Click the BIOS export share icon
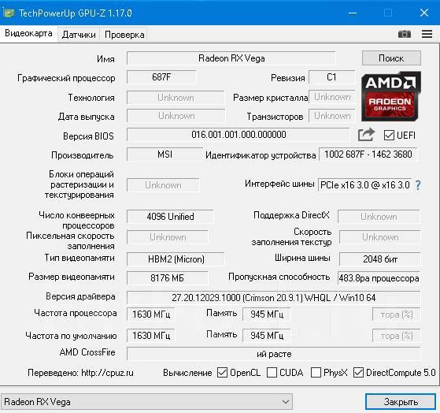The height and width of the screenshot is (413, 440). (x=367, y=135)
